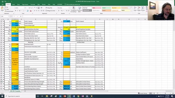This screenshot has width=175, height=98.
Task: Apply the Bad cell style
Action: click(97, 8)
